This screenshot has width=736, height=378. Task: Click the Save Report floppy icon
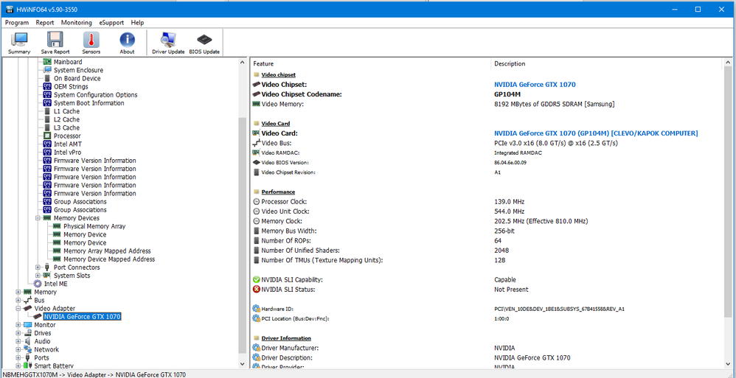pos(55,43)
